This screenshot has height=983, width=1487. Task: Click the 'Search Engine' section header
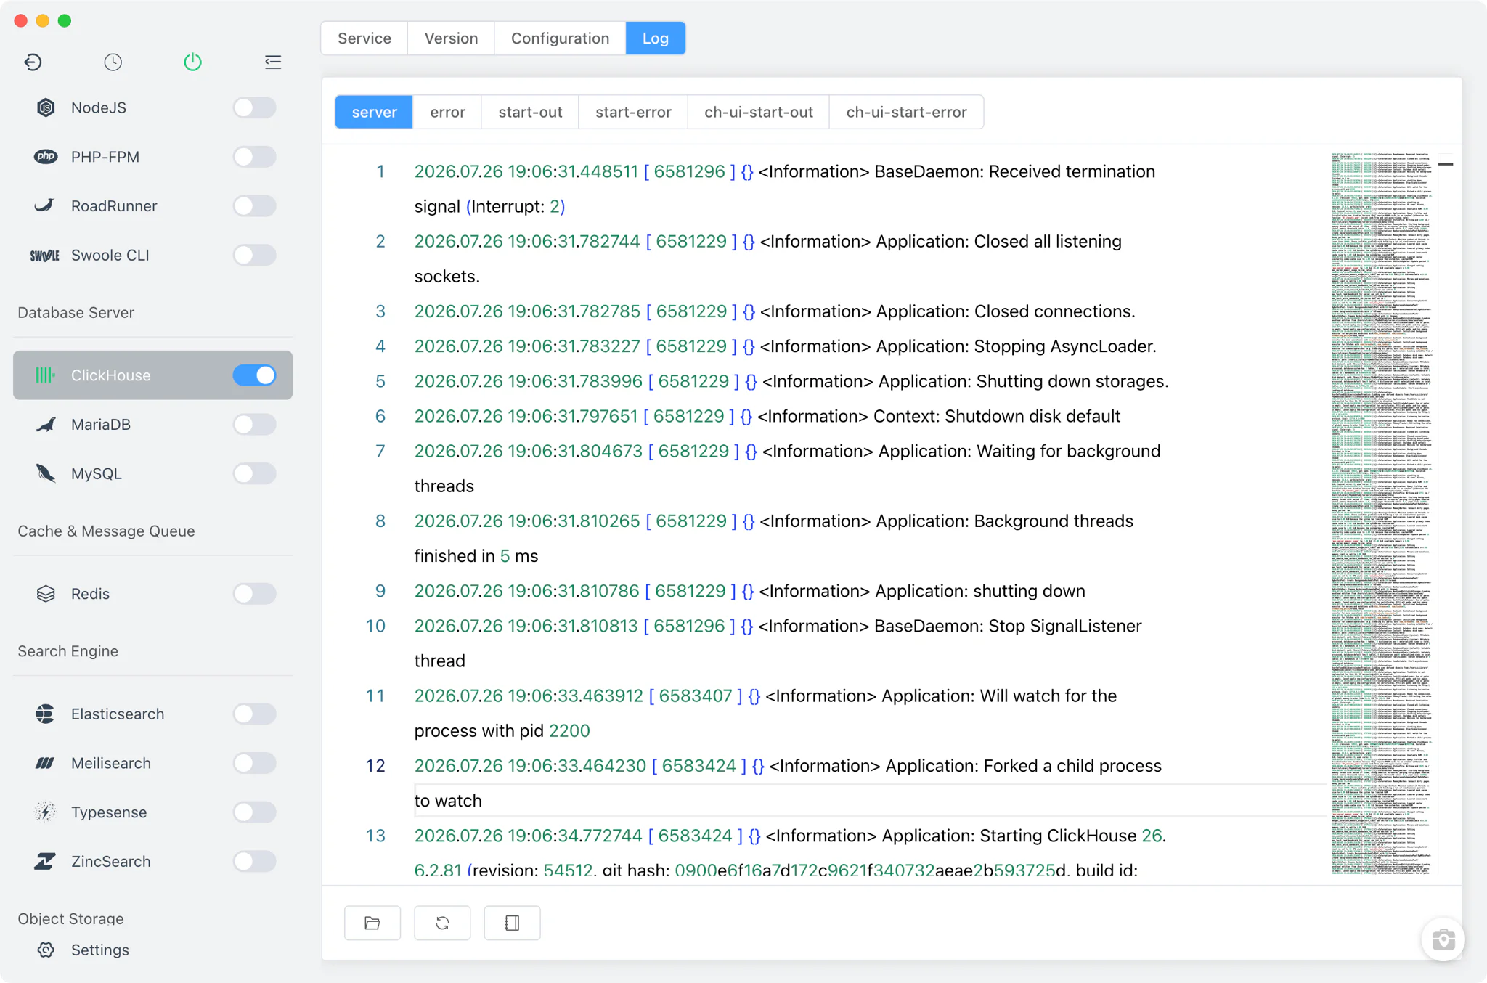click(x=68, y=651)
